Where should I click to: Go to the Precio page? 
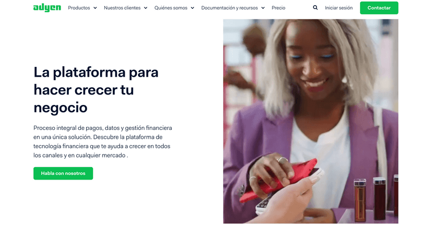point(279,8)
